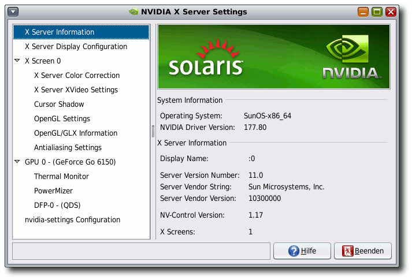
Task: Open X Server XVideo Settings
Action: point(76,89)
